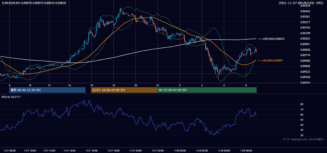Click the 11/8 04:00 bottom date label

point(224,150)
